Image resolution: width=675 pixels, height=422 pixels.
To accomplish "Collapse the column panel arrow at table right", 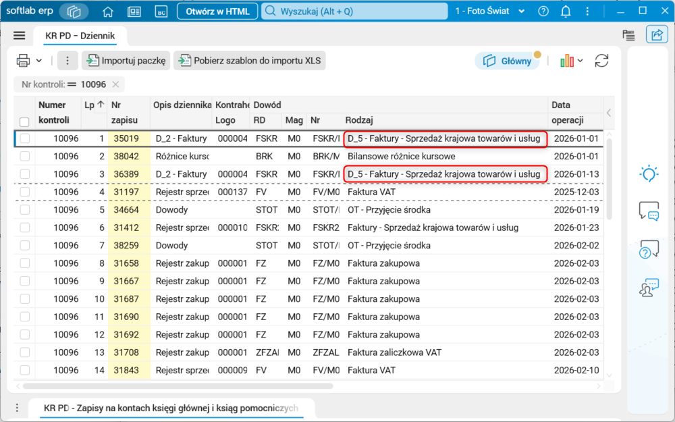I will pyautogui.click(x=609, y=113).
